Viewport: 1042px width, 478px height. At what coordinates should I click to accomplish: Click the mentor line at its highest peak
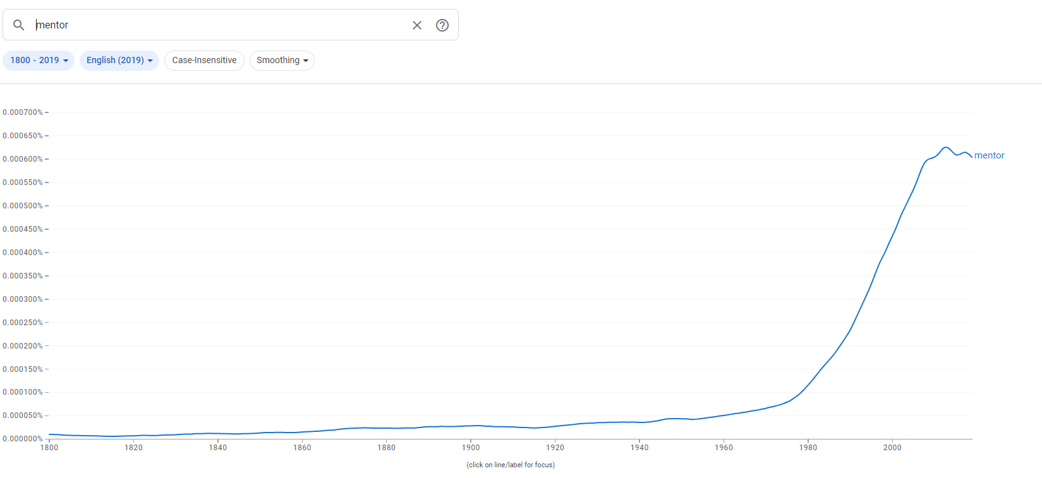click(x=946, y=148)
